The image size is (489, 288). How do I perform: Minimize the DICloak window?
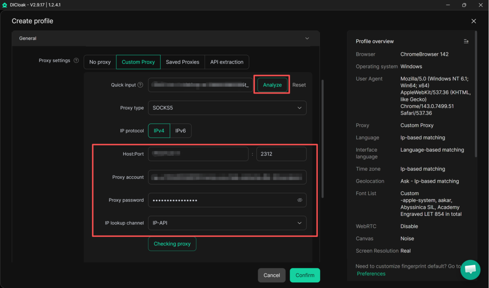[448, 5]
